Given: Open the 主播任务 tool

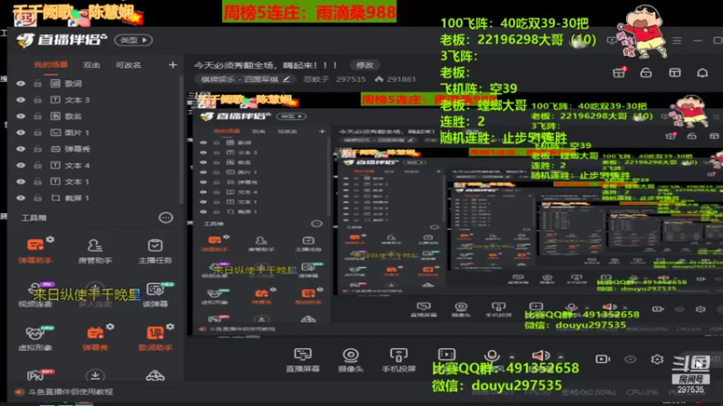Looking at the screenshot, I should pos(155,251).
